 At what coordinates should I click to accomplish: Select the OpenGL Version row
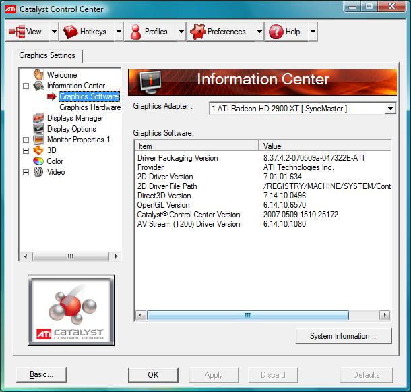[x=263, y=205]
